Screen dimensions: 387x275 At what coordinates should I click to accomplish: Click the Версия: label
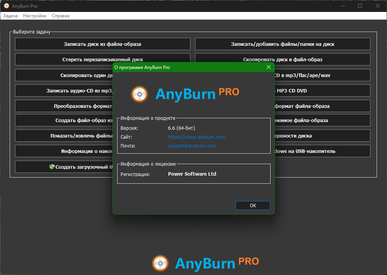pos(129,128)
